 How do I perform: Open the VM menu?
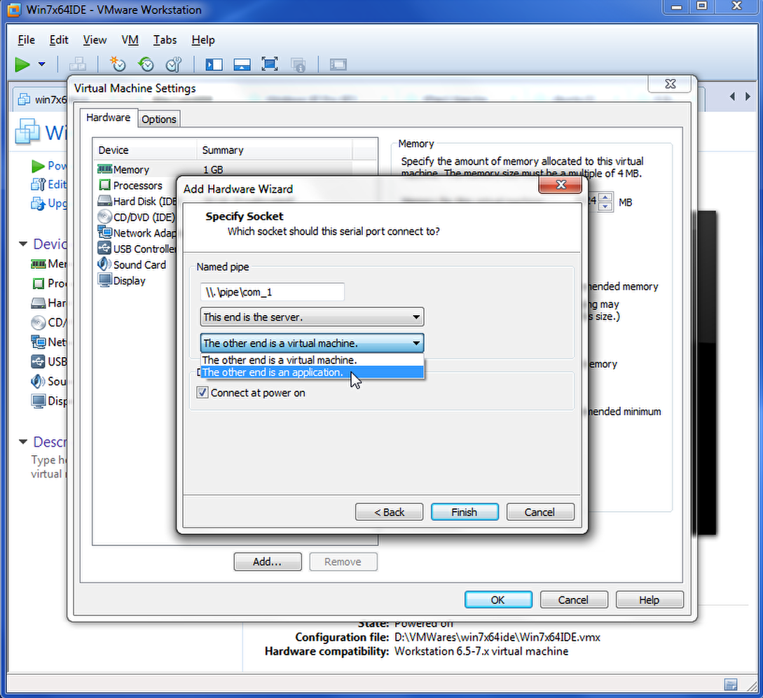(130, 40)
